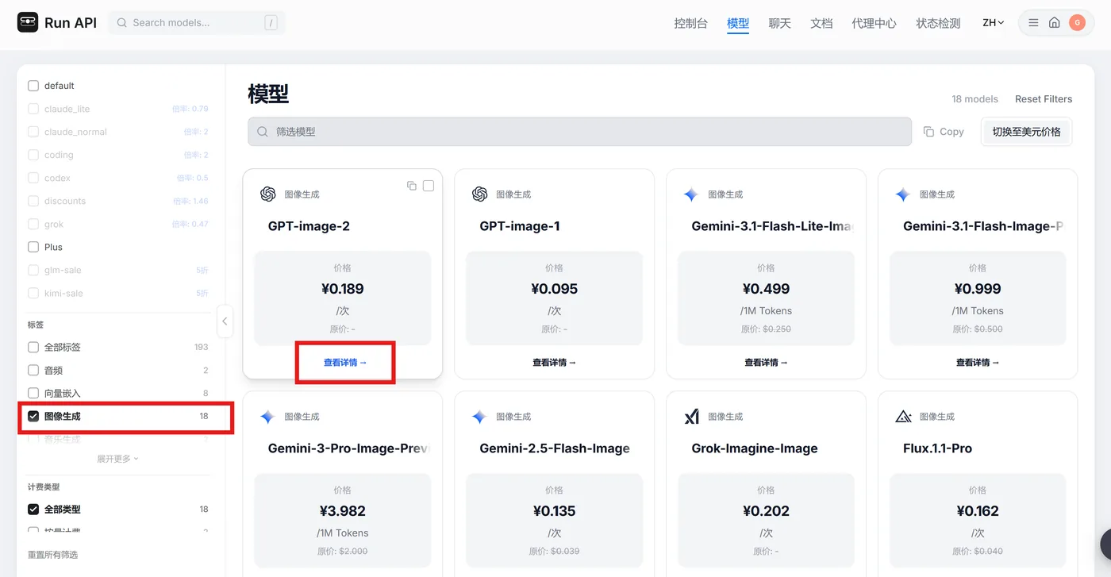Click Gemini star icon on Gemini-3.1-Flash-Image-P card

tap(903, 194)
